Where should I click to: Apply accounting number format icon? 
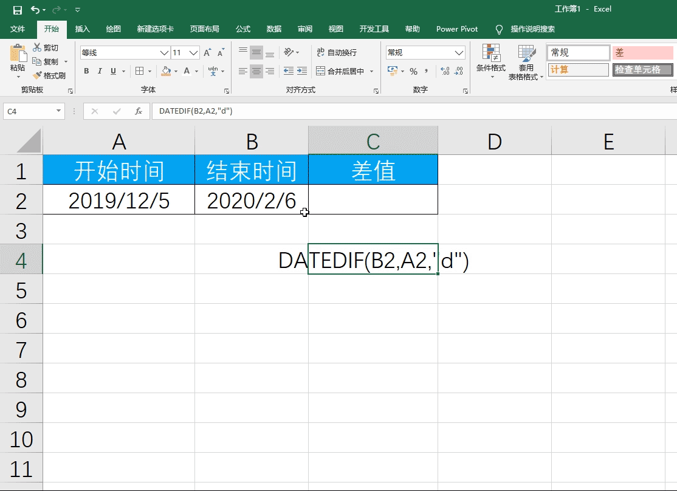point(393,71)
